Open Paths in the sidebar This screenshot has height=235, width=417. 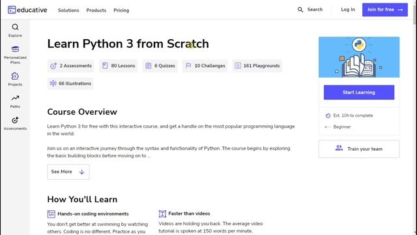point(15,101)
